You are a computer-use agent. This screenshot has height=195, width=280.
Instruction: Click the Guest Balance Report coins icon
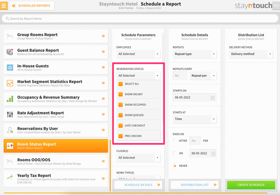pyautogui.click(x=10, y=52)
